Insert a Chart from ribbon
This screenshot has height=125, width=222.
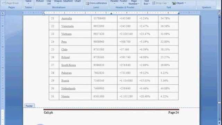point(78,1)
